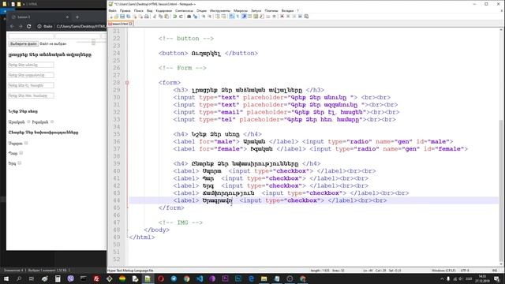Click the closing </form> tag on line 45
505x284 pixels.
click(x=171, y=207)
